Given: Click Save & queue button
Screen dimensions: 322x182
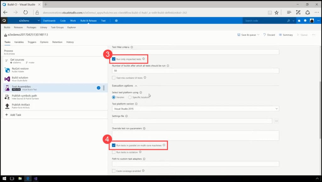Looking at the screenshot, I should tap(247, 35).
